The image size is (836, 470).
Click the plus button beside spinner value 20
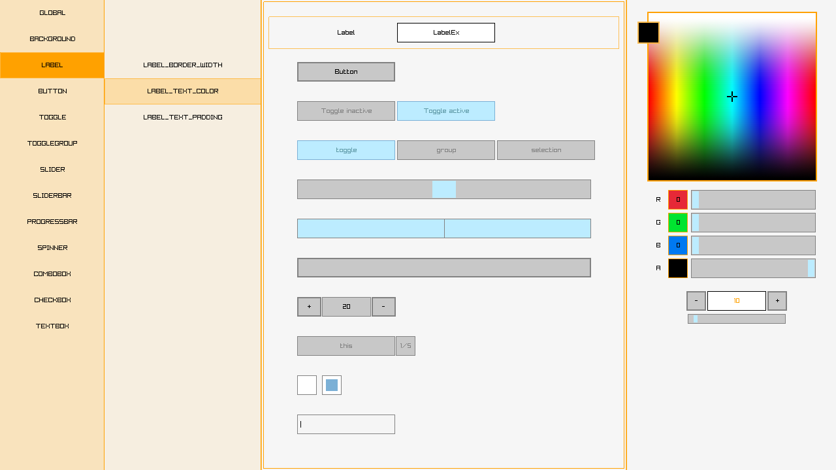point(309,307)
